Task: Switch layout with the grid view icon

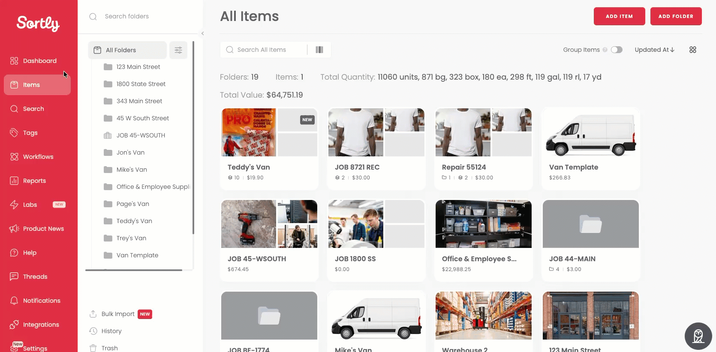Action: point(693,50)
